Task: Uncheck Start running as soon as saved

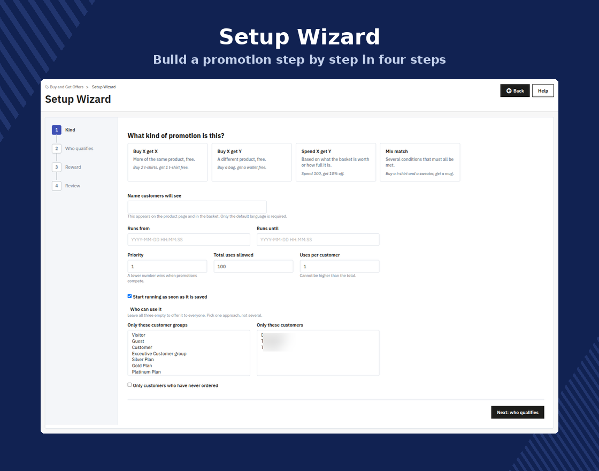Action: (x=129, y=297)
